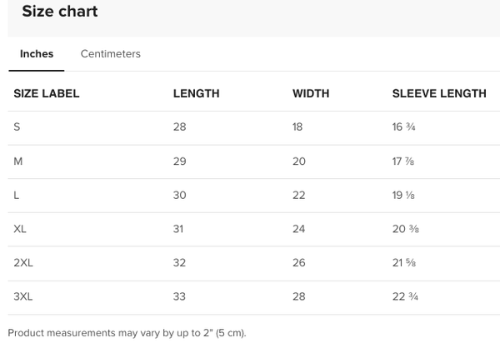Select the Inches tab

[x=37, y=54]
